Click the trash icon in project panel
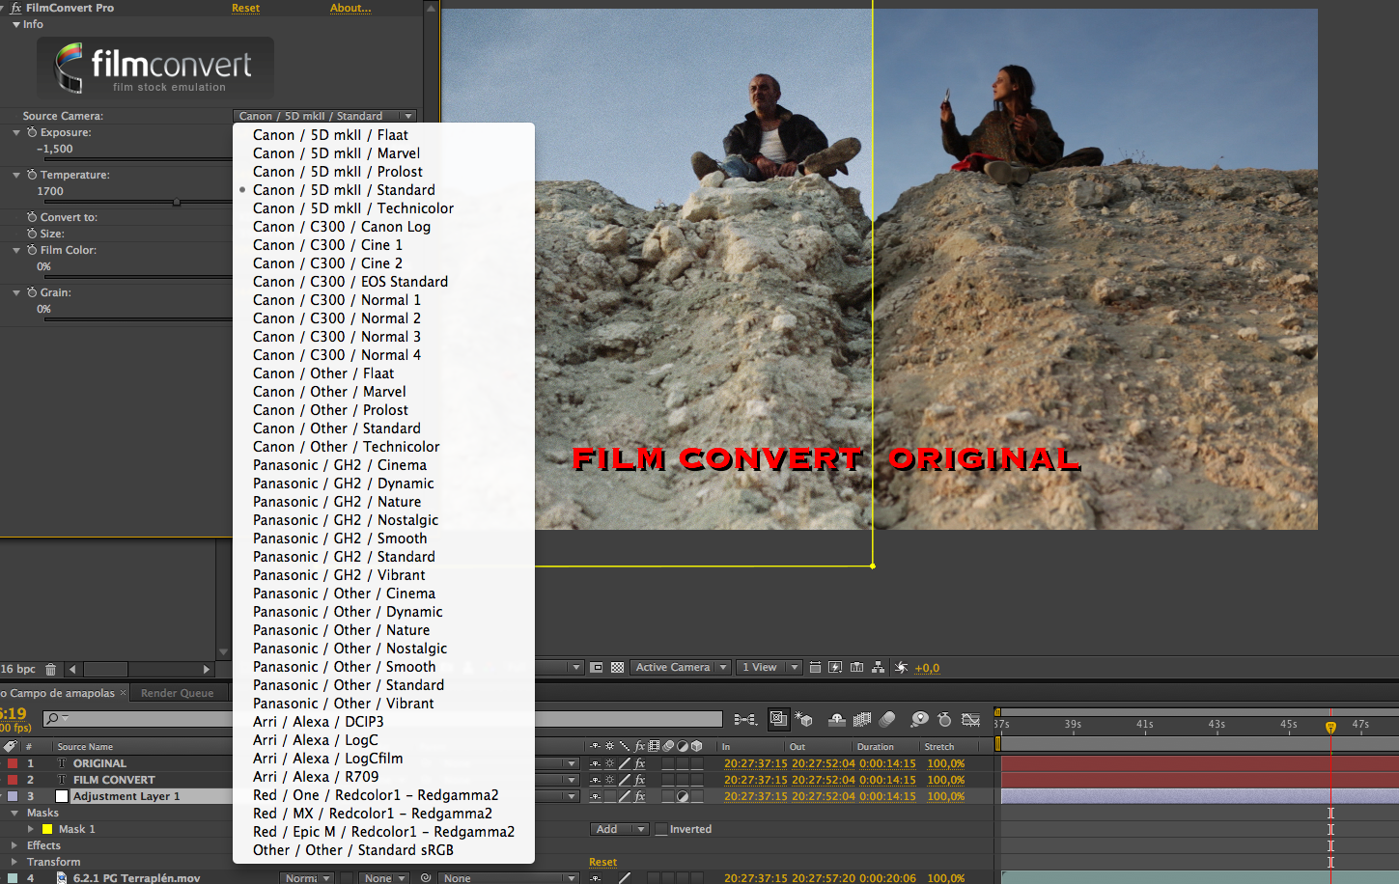 [51, 669]
